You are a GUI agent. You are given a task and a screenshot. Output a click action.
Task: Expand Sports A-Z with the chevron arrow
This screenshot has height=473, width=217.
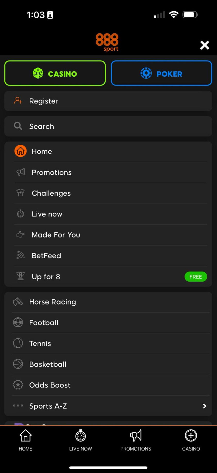[x=204, y=406]
